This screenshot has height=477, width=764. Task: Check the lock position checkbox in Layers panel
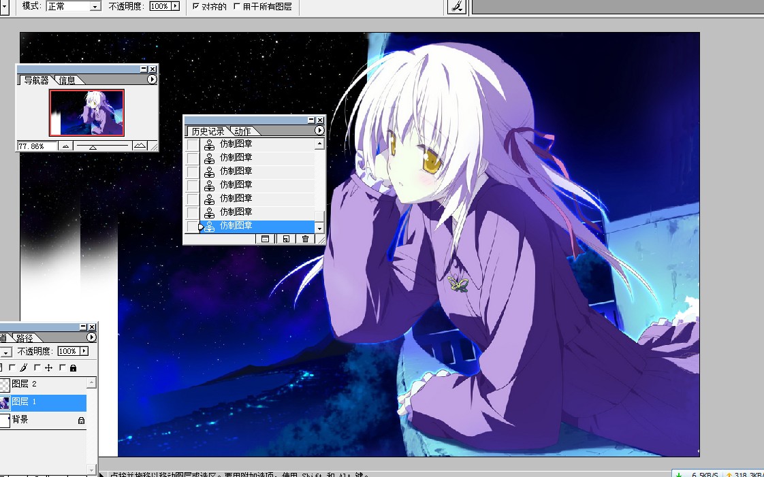(x=39, y=367)
